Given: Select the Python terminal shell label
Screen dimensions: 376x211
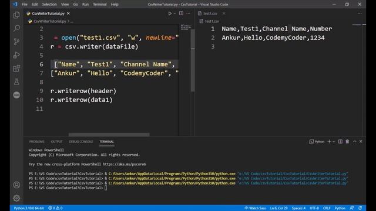Looking at the screenshot, I should coord(317,142).
